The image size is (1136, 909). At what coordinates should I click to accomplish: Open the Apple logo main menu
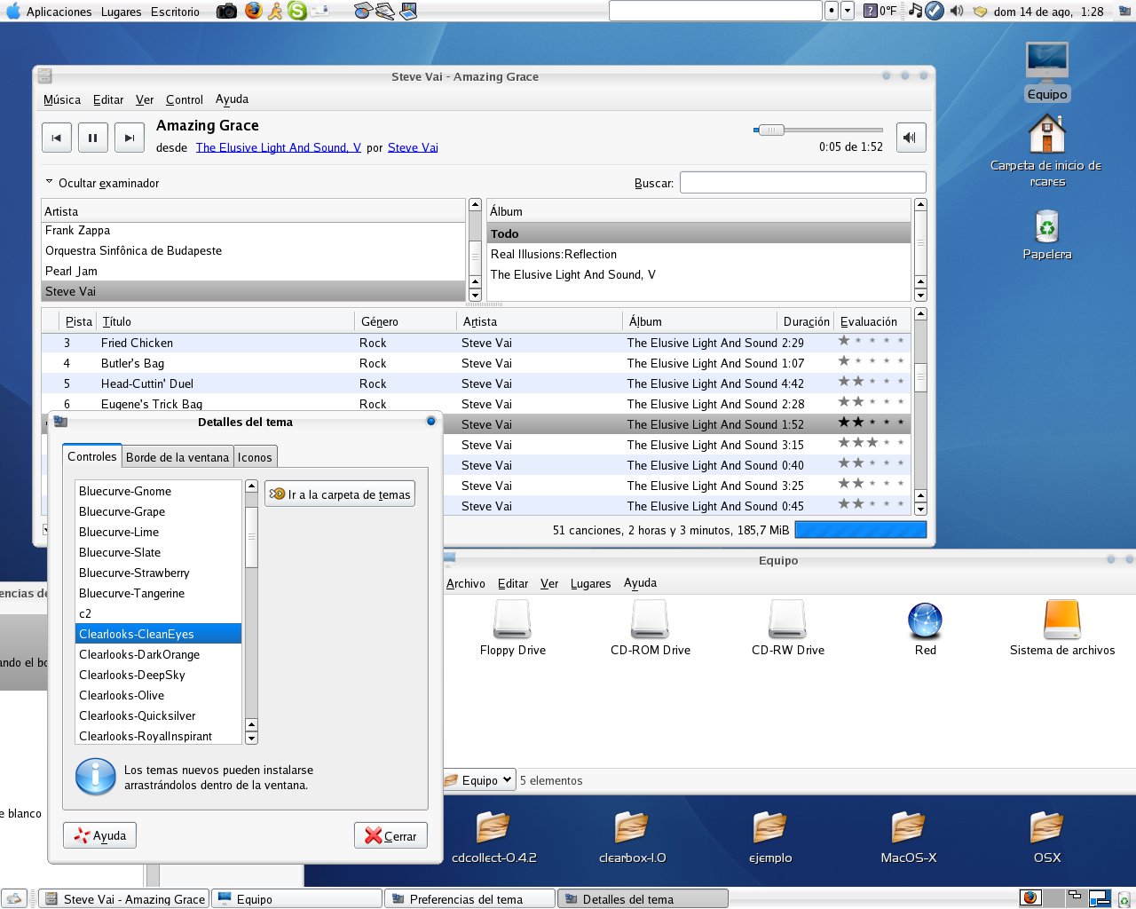(12, 11)
